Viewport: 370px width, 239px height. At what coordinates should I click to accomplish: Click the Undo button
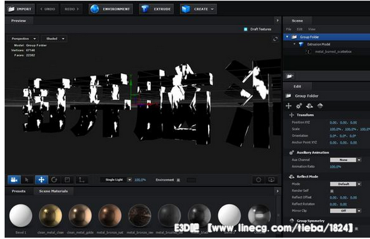point(47,9)
